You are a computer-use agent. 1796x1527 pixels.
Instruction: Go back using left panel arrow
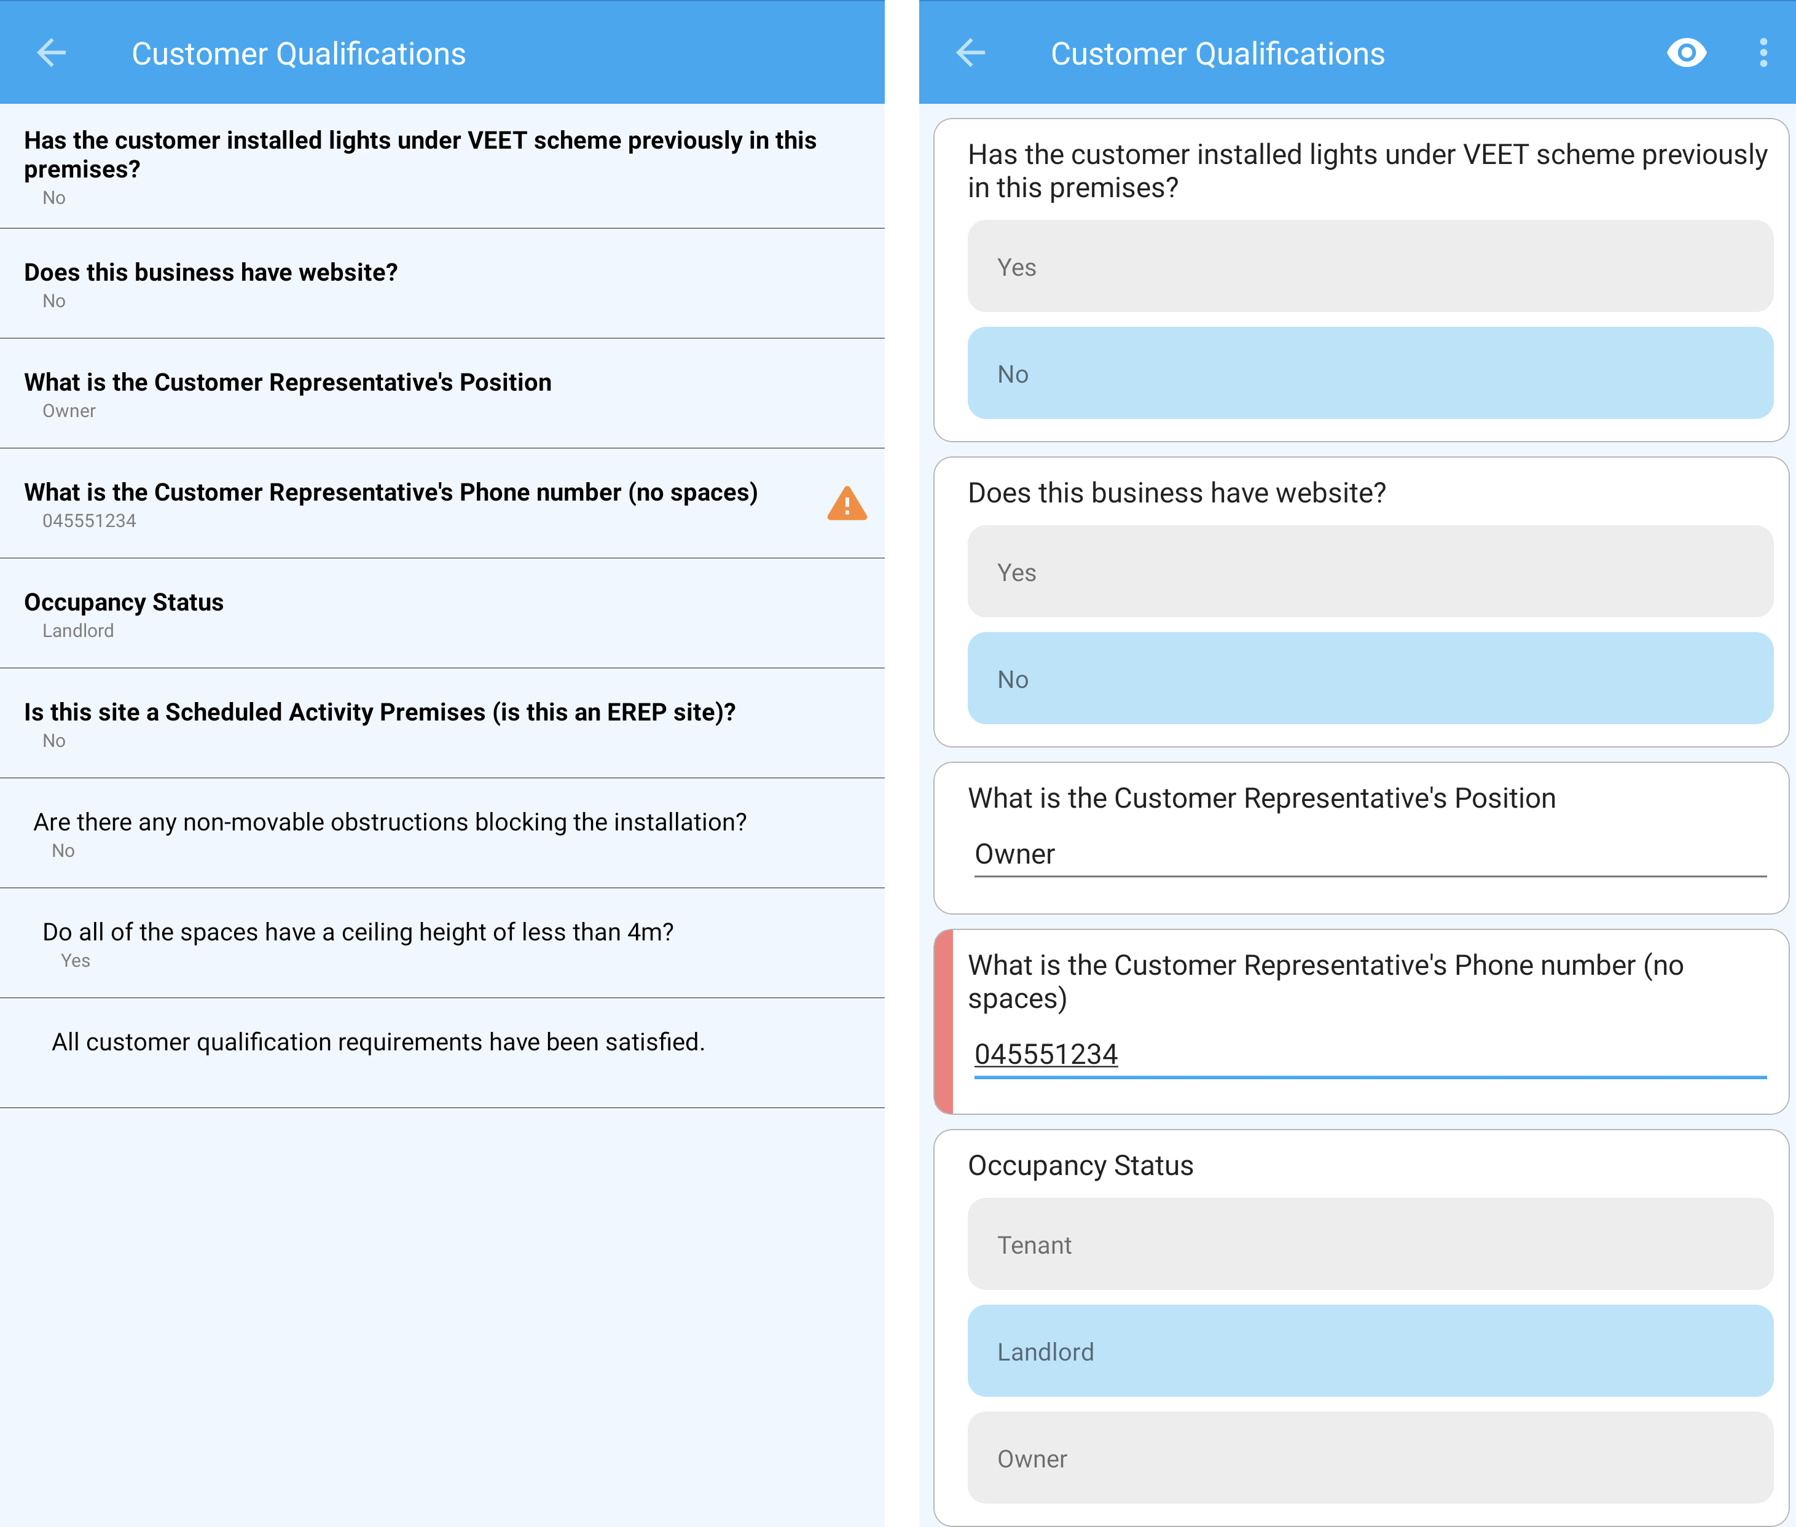[x=52, y=53]
